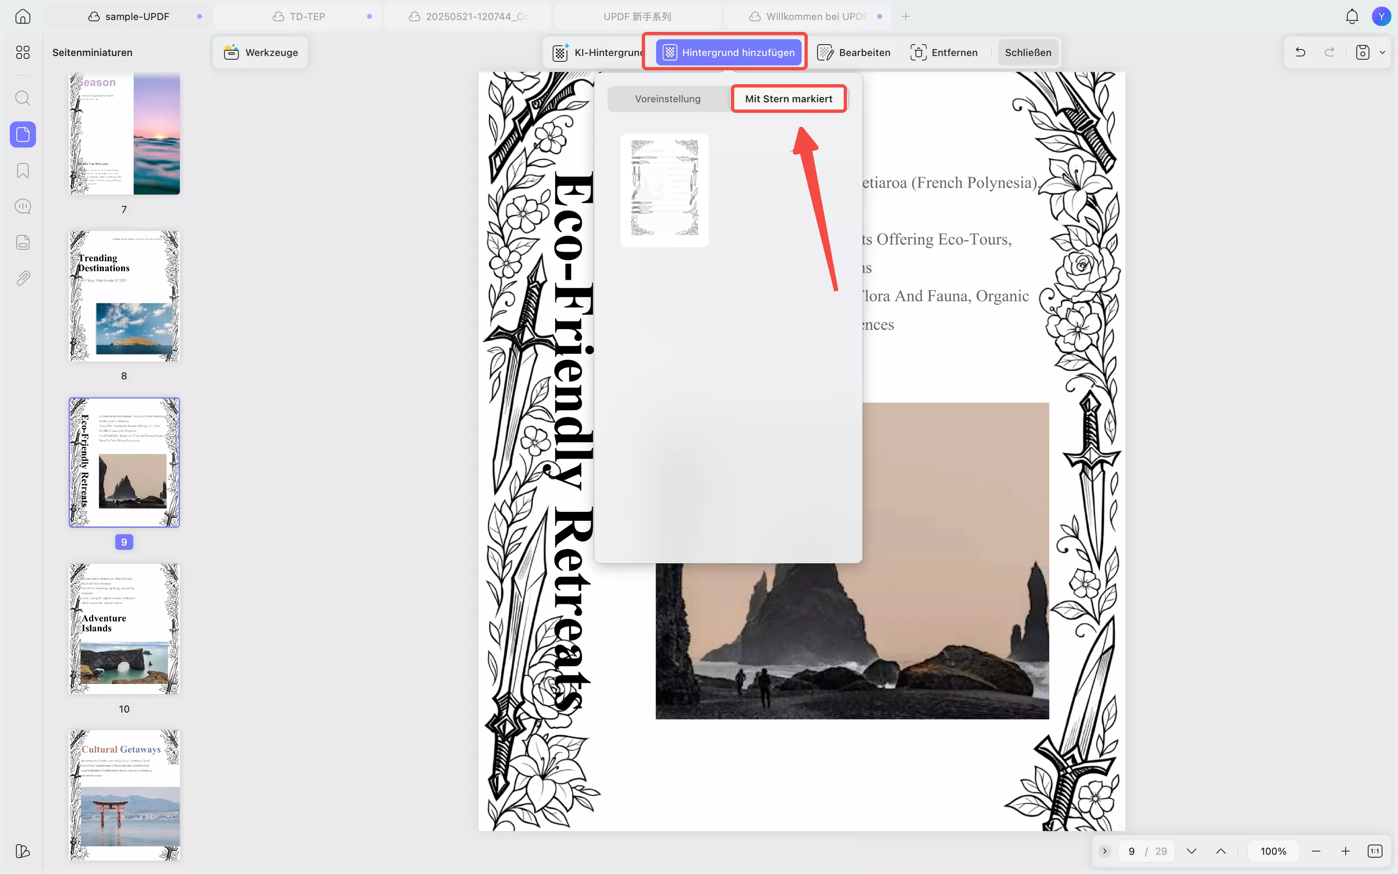This screenshot has height=874, width=1398.
Task: Click the notification bell icon
Action: [1352, 16]
